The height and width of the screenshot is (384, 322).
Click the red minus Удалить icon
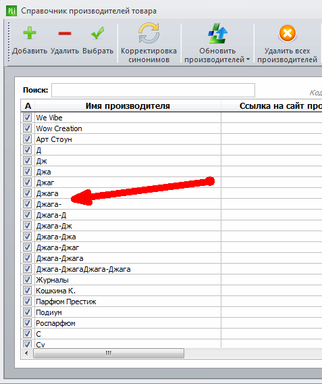click(x=65, y=33)
